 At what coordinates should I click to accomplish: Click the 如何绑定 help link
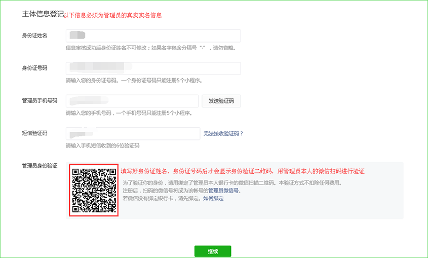[x=213, y=198]
